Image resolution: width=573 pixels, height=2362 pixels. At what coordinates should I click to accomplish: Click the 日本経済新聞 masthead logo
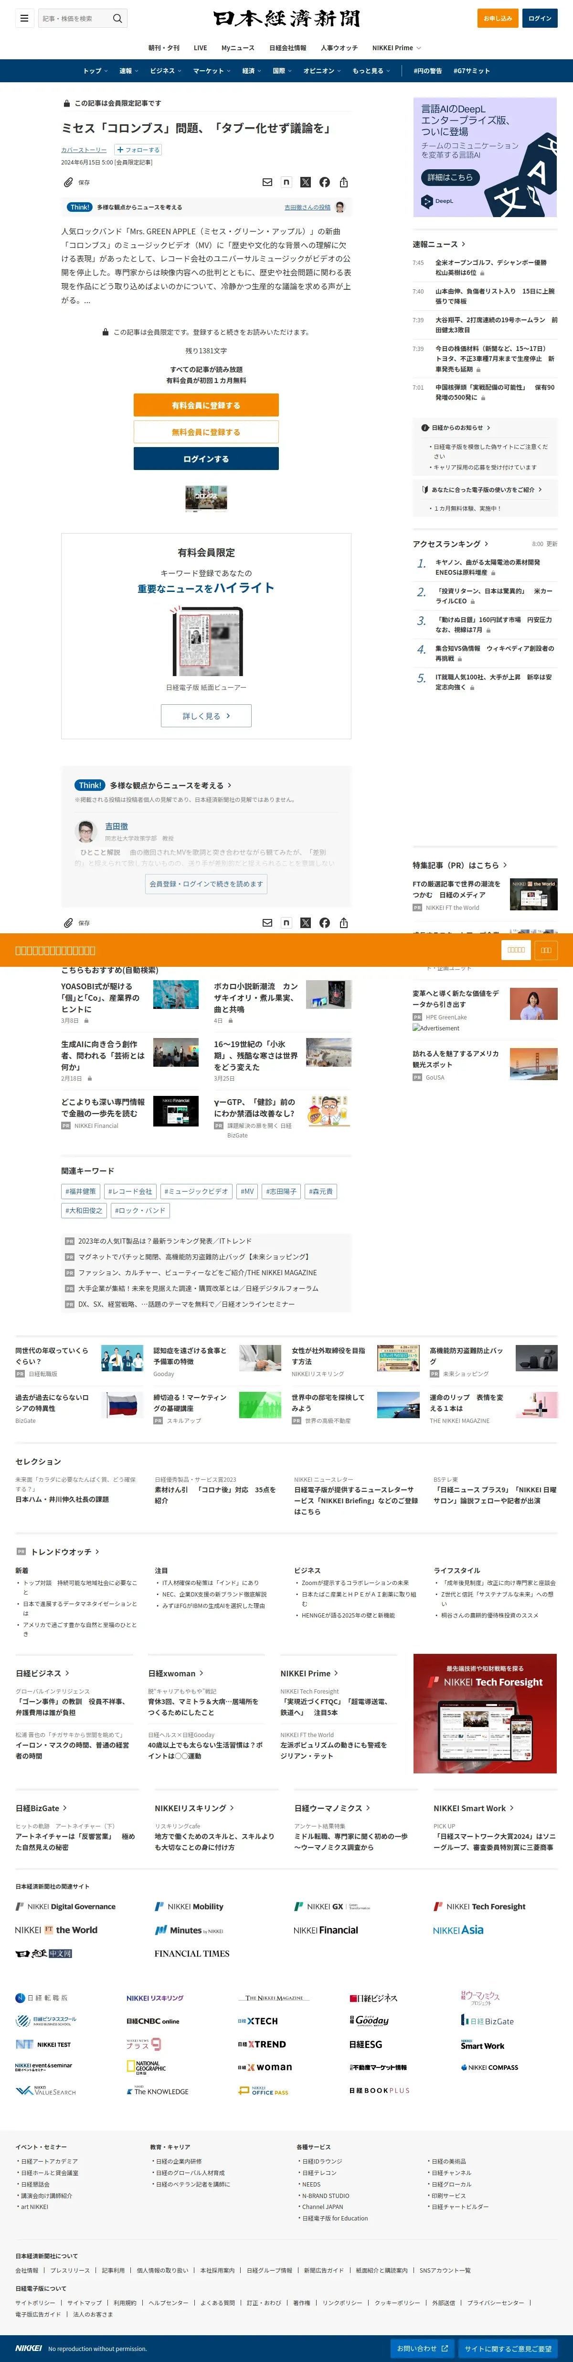tap(286, 18)
